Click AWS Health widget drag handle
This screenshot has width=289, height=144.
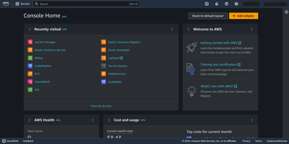29,120
